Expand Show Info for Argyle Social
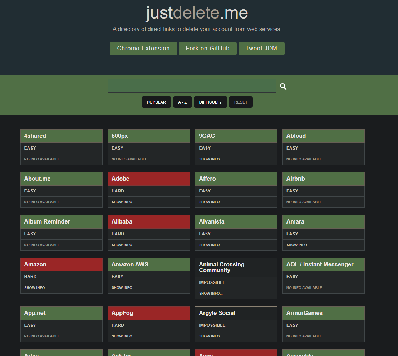 click(x=211, y=336)
